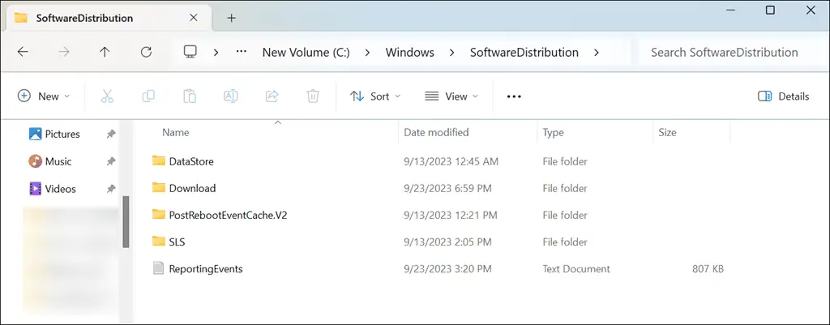Click the Copy icon in toolbar
The width and height of the screenshot is (830, 325).
coord(148,96)
